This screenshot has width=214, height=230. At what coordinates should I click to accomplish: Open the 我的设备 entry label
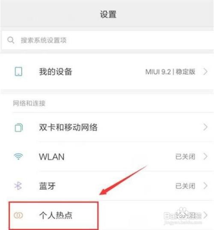tap(56, 71)
